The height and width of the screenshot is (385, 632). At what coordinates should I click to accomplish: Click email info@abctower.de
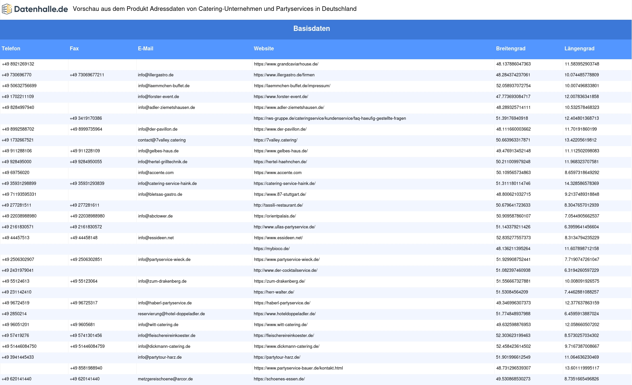click(x=155, y=216)
